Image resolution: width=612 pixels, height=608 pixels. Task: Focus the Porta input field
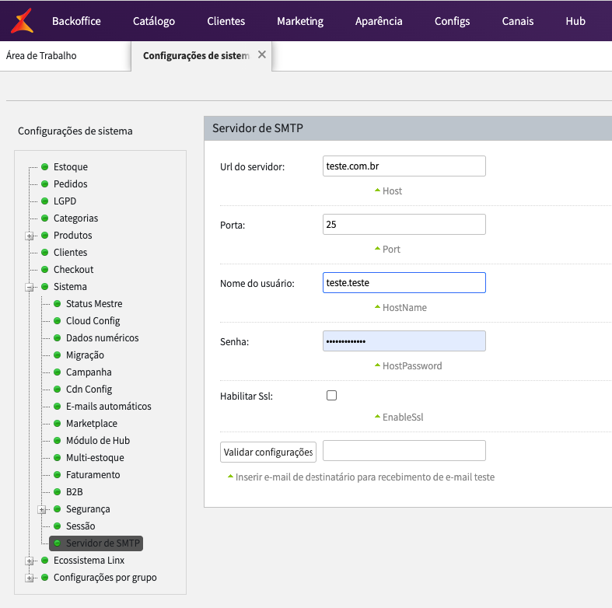pos(404,224)
